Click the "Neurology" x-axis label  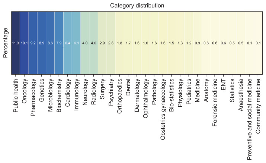coord(85,91)
